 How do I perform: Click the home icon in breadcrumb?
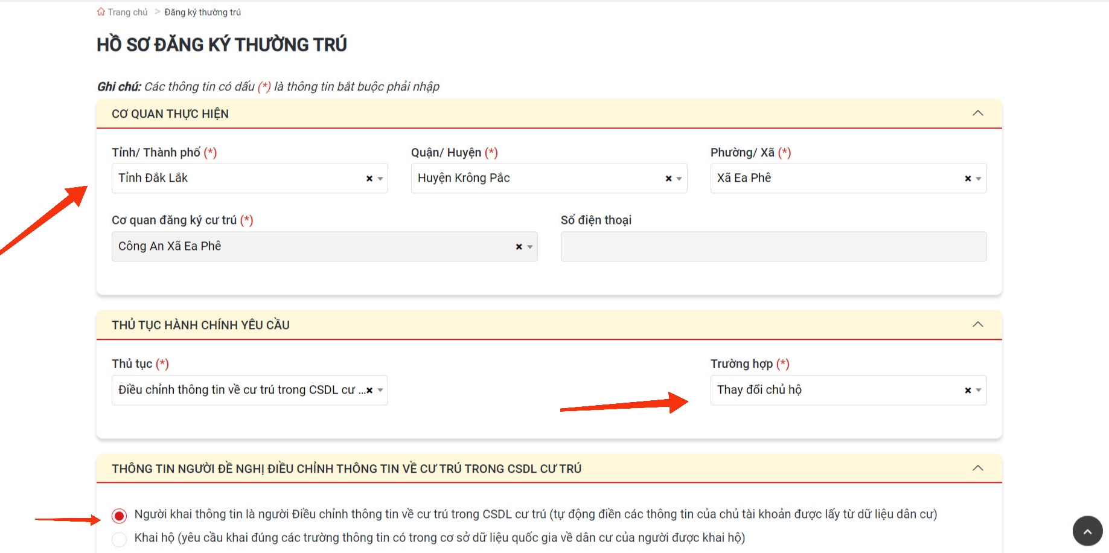point(101,12)
